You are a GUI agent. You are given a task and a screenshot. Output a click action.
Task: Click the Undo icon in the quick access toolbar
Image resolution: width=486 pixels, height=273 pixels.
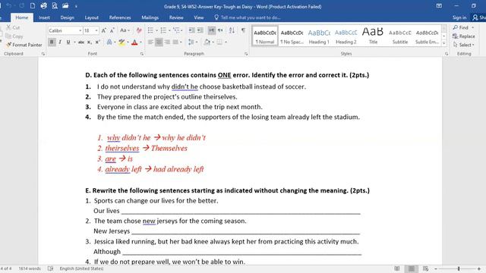point(8,6)
